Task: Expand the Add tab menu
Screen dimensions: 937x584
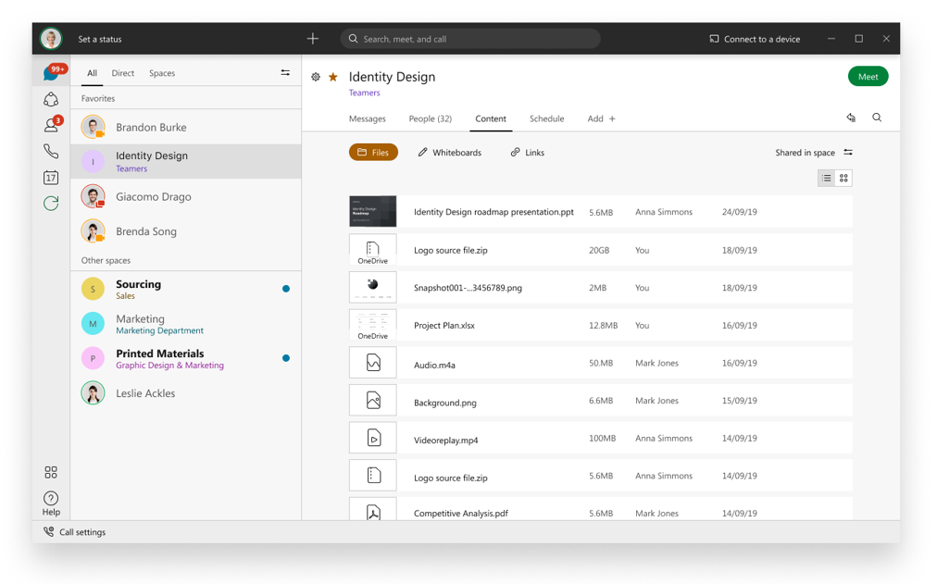Action: click(601, 118)
